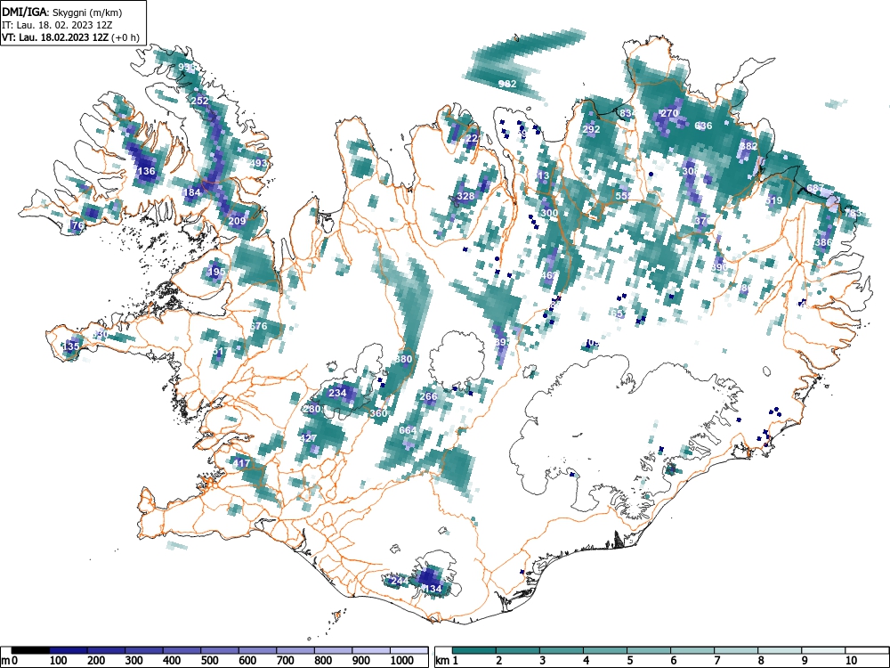The image size is (890, 668).
Task: Click the 292 visibility value
Action: coord(592,129)
